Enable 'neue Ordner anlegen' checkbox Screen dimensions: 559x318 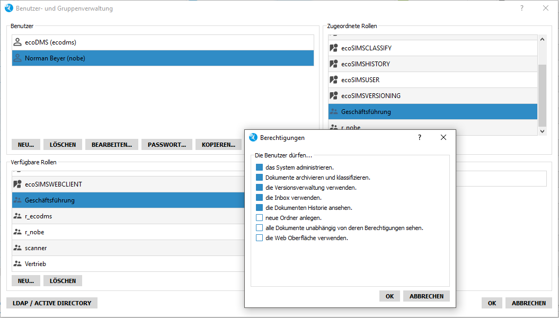click(x=260, y=218)
